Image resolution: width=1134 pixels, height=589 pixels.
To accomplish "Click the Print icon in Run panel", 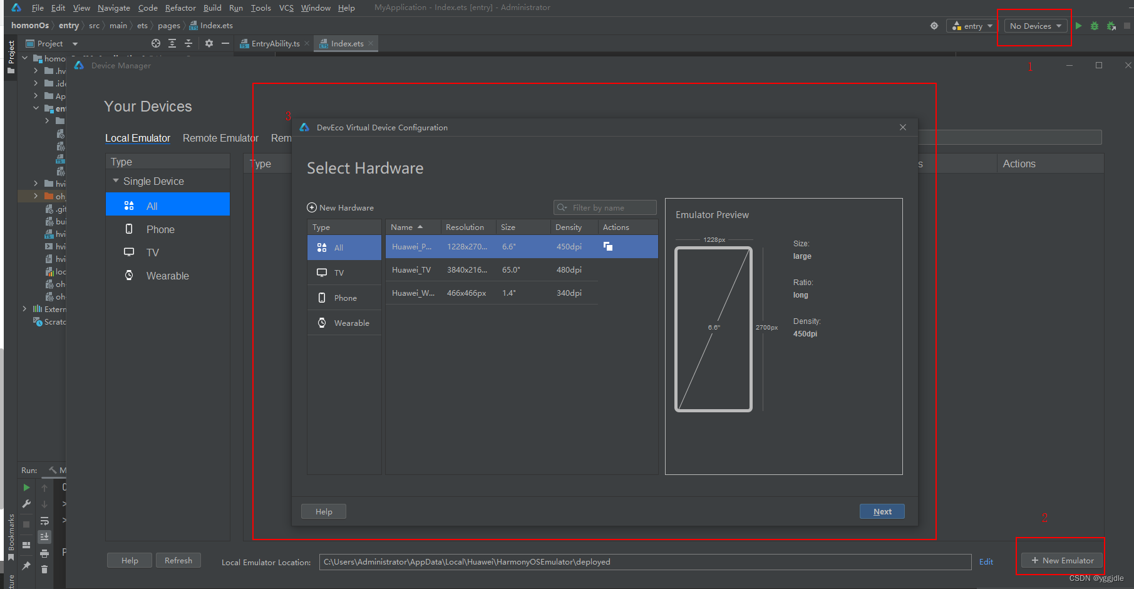I will point(44,553).
